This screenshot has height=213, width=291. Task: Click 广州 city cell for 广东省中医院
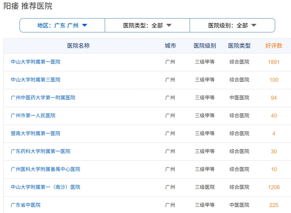(x=170, y=205)
